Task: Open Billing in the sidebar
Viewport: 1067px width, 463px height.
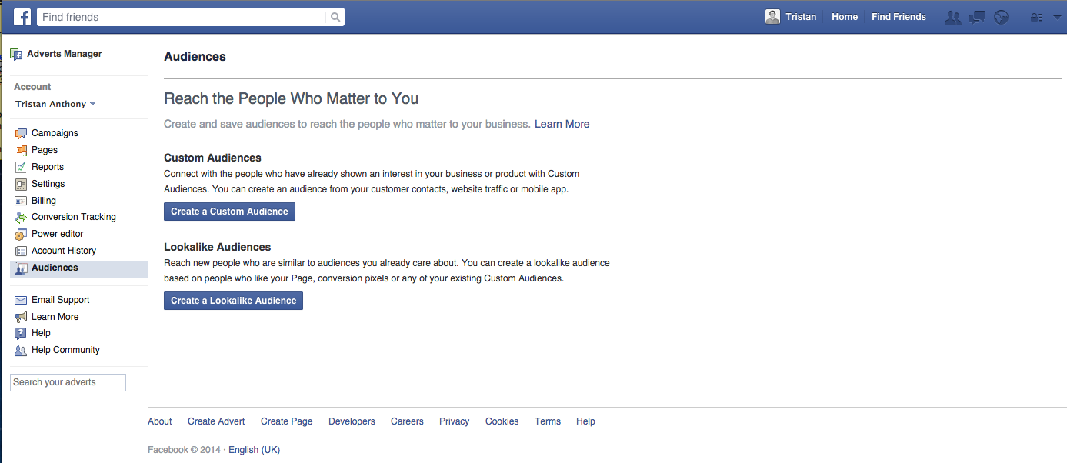Action: tap(44, 201)
